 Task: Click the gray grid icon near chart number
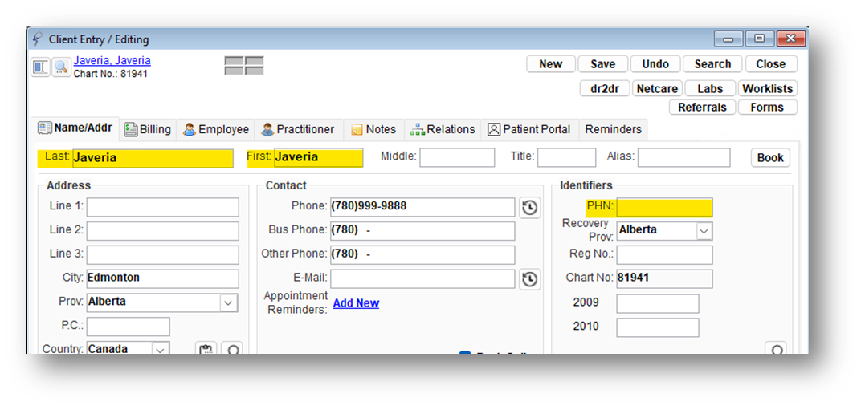point(244,66)
